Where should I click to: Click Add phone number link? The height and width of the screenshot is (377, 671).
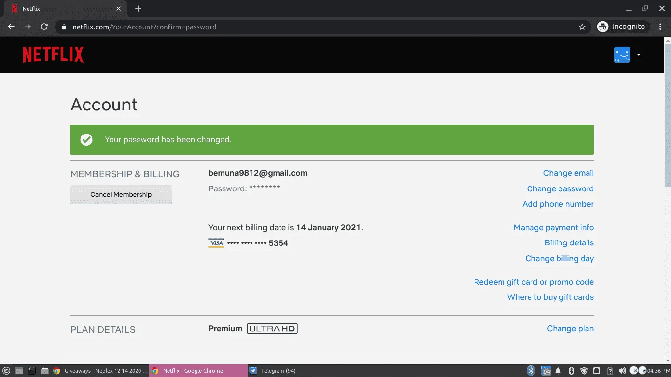pos(558,204)
